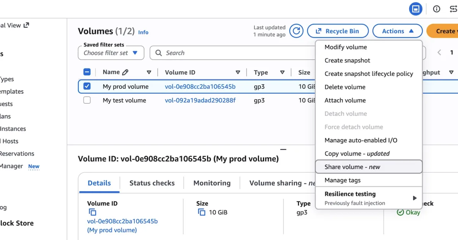458x240 pixels.
Task: Click the external link icon on Global View
Action: click(26, 25)
